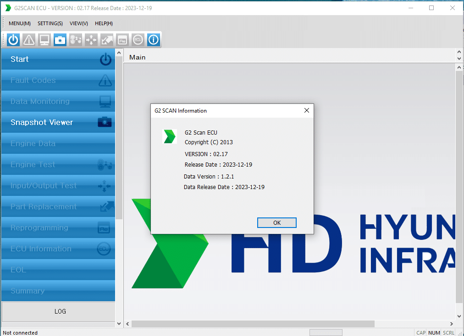
Task: Click the blue info icon at toolbar's right end
Action: [153, 40]
